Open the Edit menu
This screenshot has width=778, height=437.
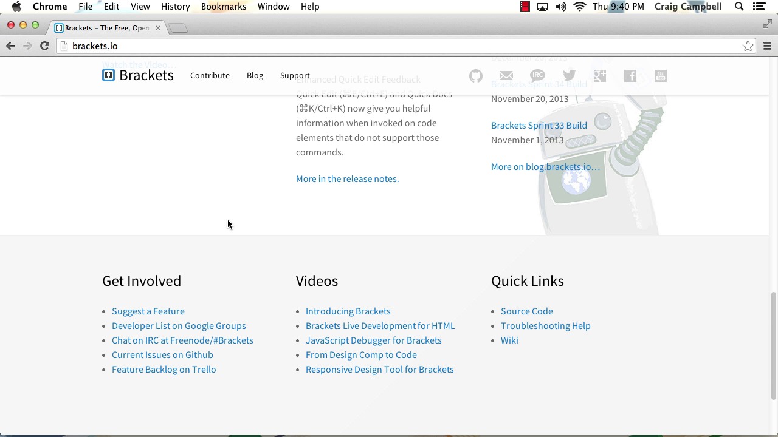[x=111, y=7]
